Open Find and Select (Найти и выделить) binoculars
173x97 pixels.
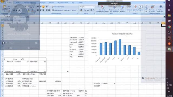coord(161,8)
